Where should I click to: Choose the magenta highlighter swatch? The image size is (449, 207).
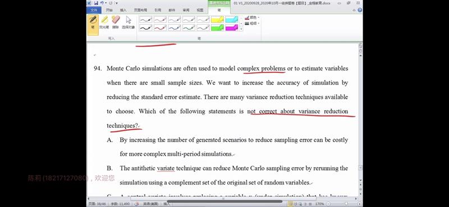tap(232, 27)
